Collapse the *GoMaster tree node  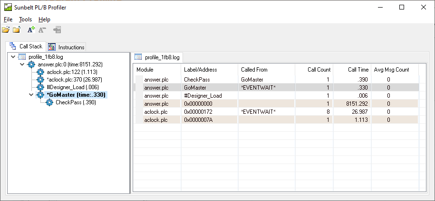tap(31, 95)
